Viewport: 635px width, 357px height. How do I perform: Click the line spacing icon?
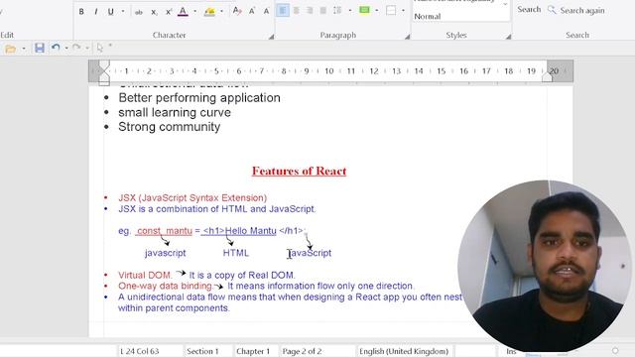pyautogui.click(x=337, y=10)
